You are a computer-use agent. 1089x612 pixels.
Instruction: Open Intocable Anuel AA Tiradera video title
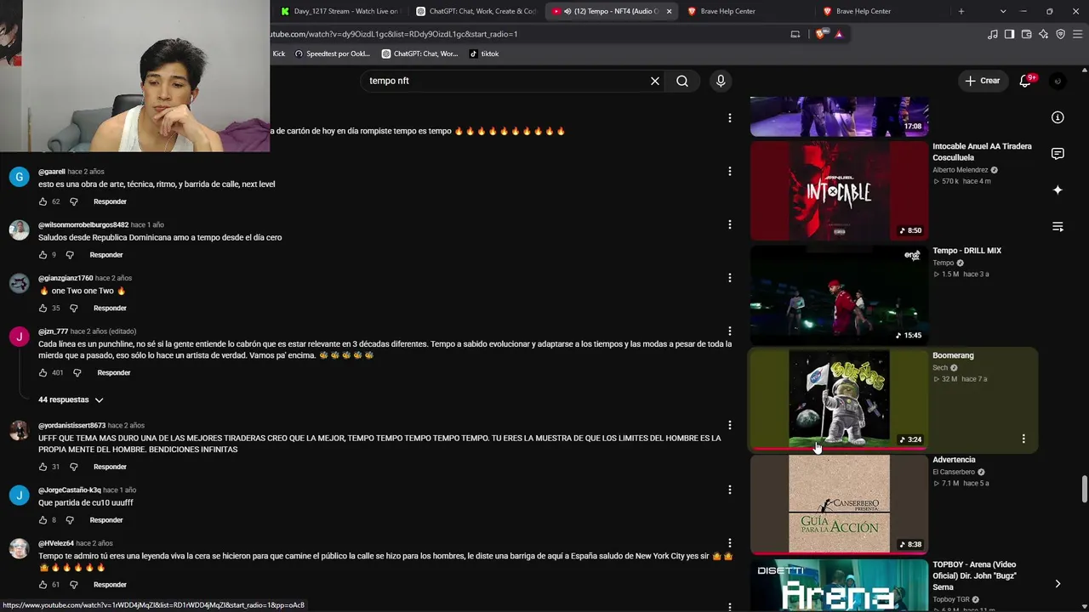tap(982, 151)
